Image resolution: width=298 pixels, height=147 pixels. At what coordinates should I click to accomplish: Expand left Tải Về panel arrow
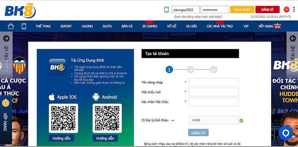tap(6, 38)
